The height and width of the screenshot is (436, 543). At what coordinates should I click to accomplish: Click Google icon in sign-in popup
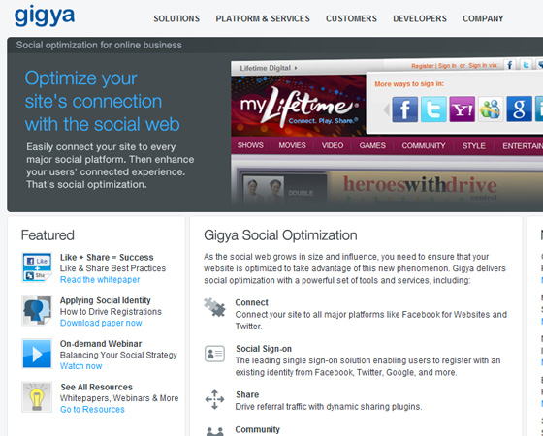click(519, 109)
